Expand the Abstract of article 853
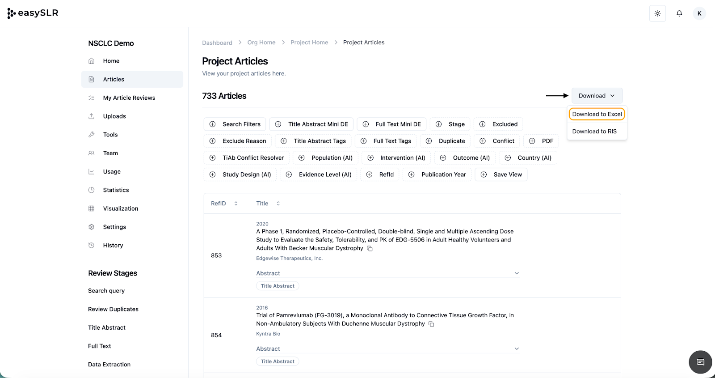The image size is (715, 378). (517, 273)
